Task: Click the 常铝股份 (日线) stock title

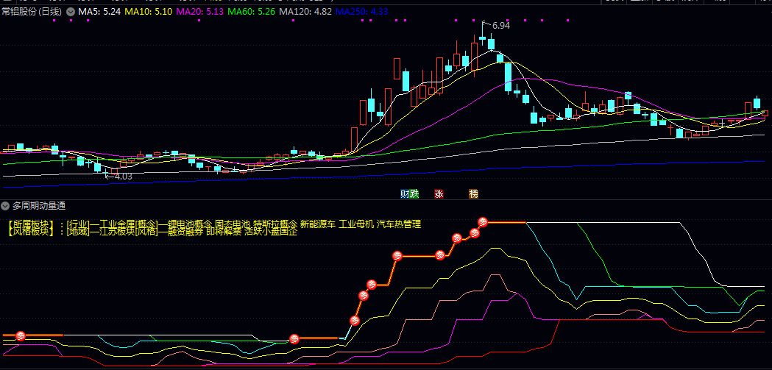Action: coord(32,12)
